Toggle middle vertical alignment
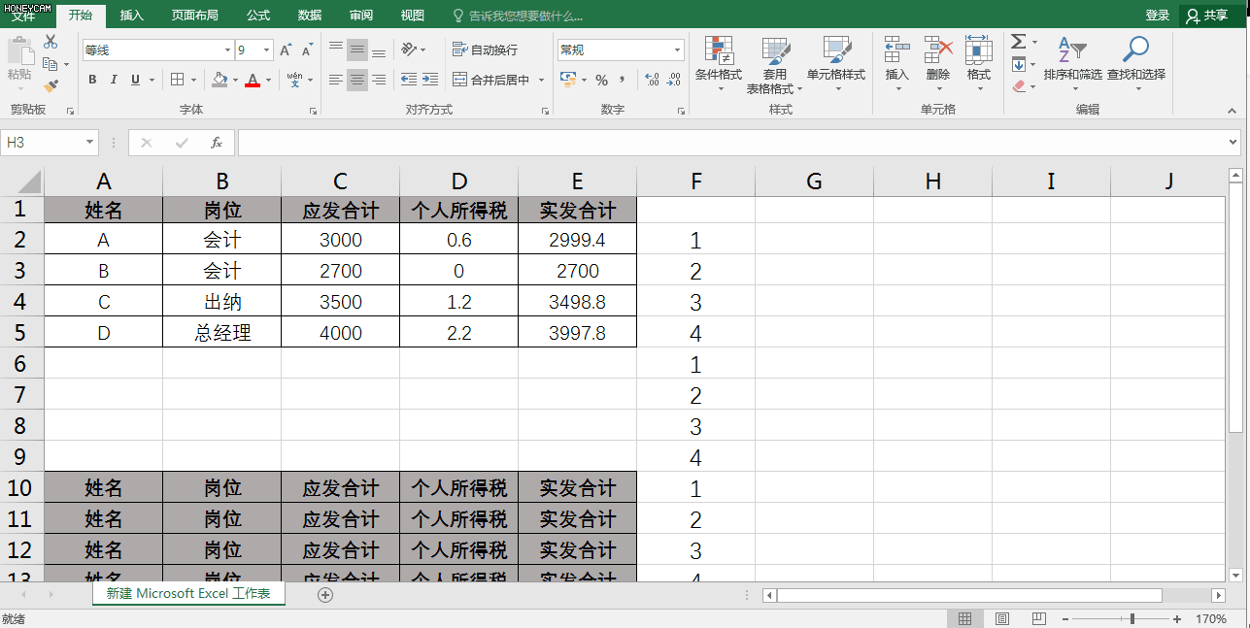 pos(357,50)
